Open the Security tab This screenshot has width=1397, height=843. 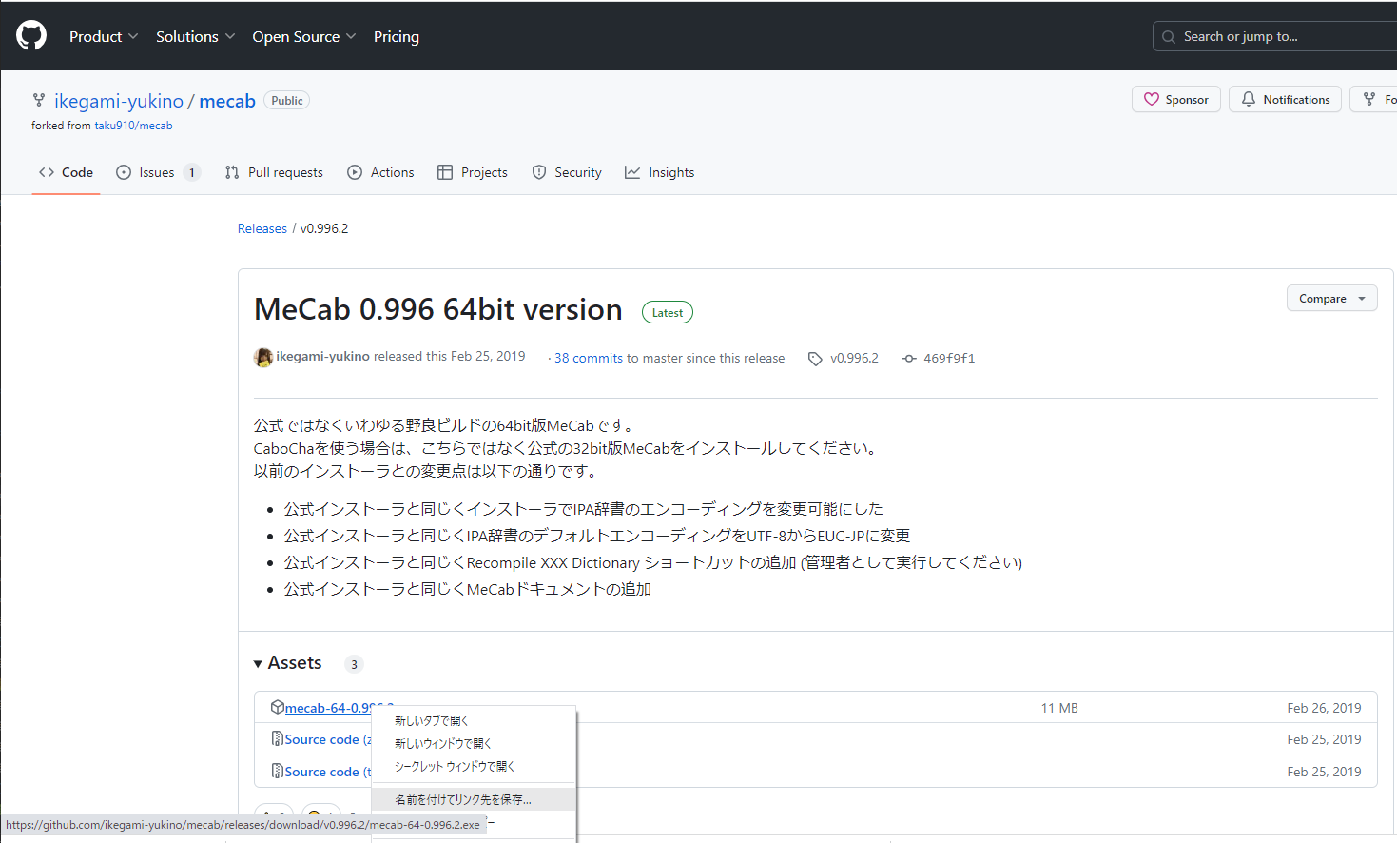(x=567, y=172)
